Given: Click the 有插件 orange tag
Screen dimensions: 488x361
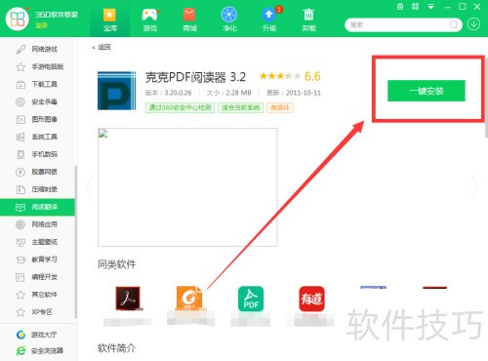Looking at the screenshot, I should (280, 107).
